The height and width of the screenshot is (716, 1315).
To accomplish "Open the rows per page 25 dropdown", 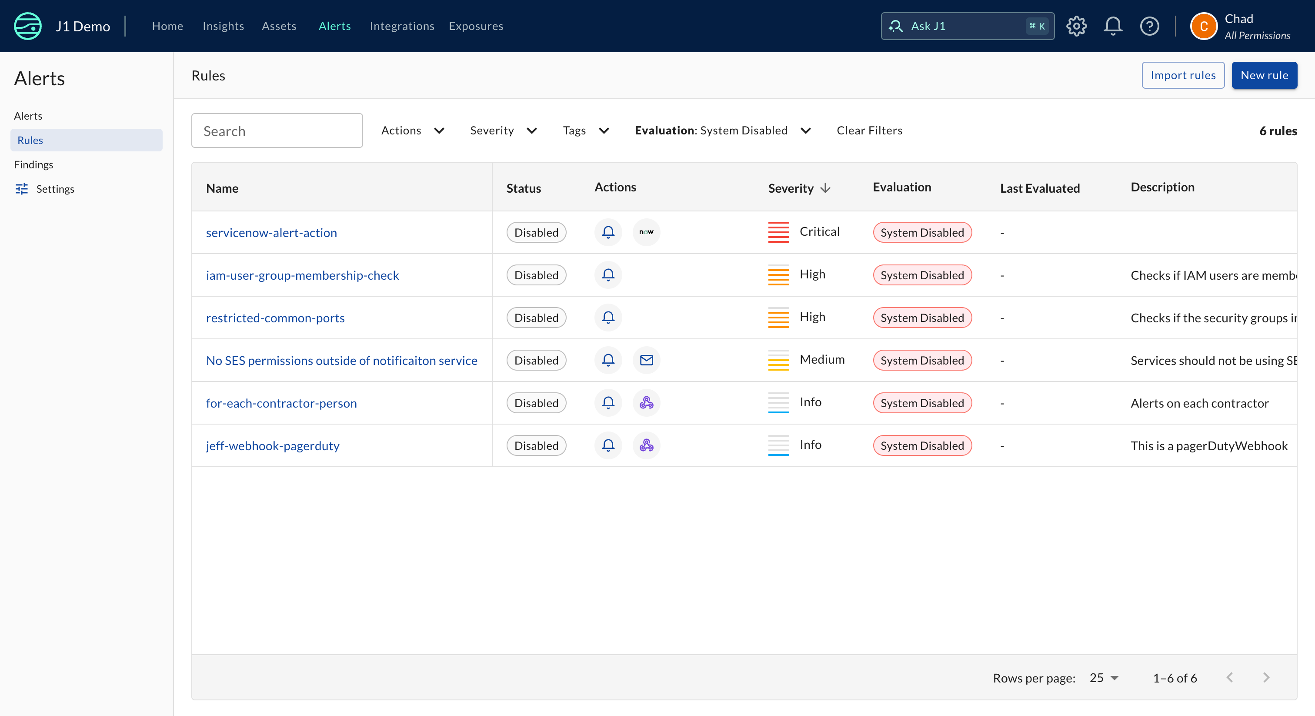I will (x=1104, y=678).
